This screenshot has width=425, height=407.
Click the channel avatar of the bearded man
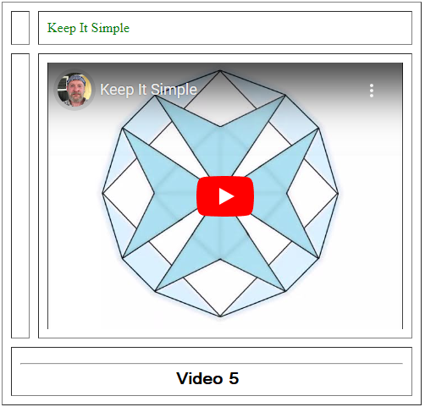75,90
